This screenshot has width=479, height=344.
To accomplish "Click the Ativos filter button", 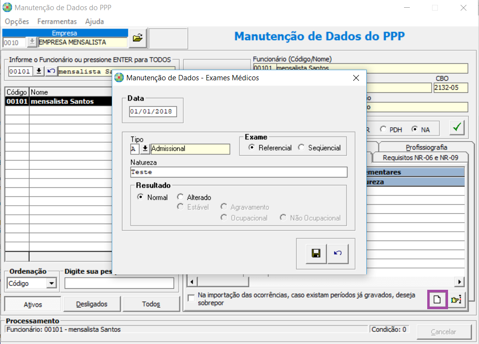I will point(33,304).
